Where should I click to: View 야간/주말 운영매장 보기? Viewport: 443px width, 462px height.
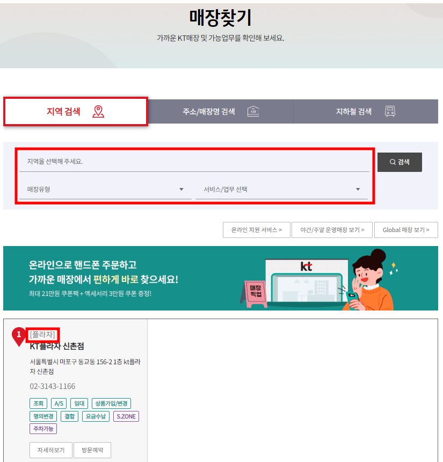pyautogui.click(x=332, y=230)
